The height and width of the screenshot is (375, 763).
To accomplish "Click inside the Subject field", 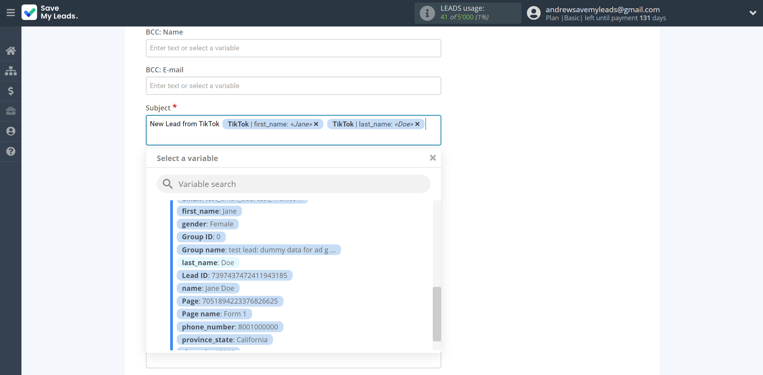I will (x=293, y=130).
